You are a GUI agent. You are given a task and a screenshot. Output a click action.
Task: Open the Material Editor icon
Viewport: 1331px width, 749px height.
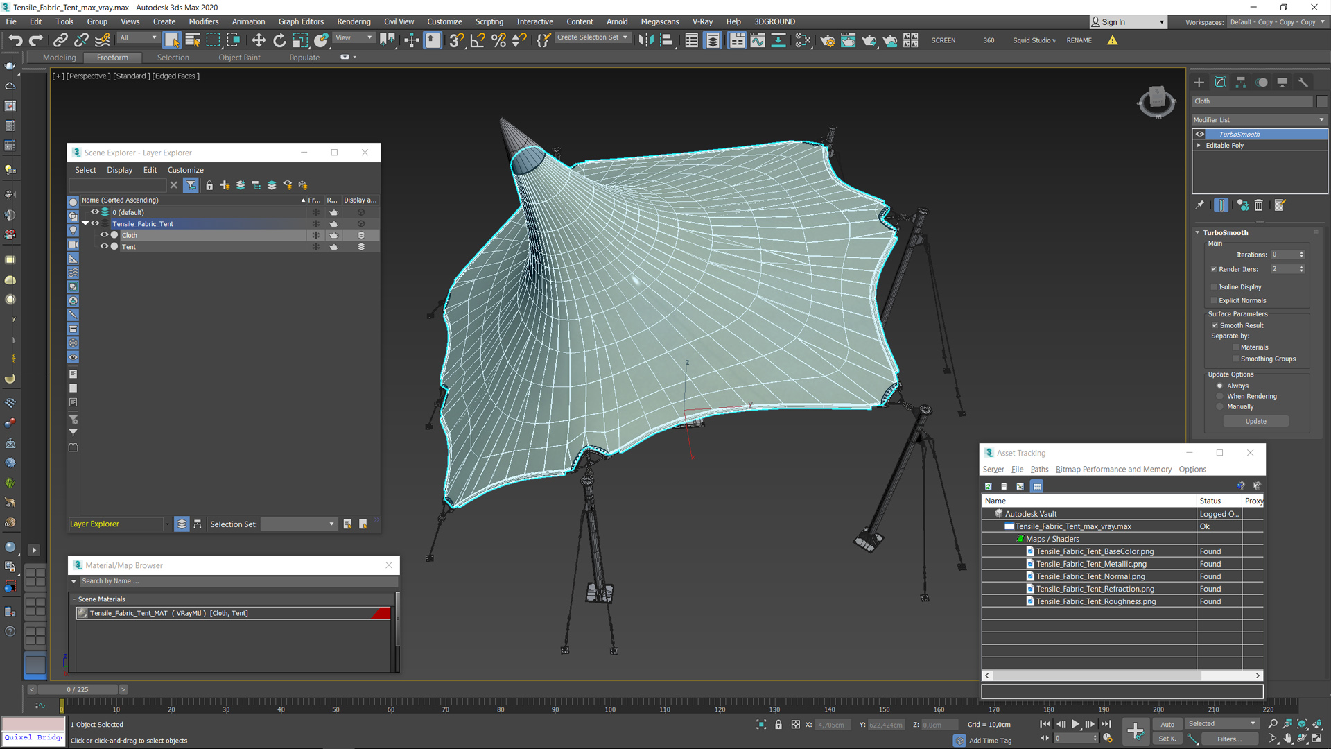[x=803, y=40]
